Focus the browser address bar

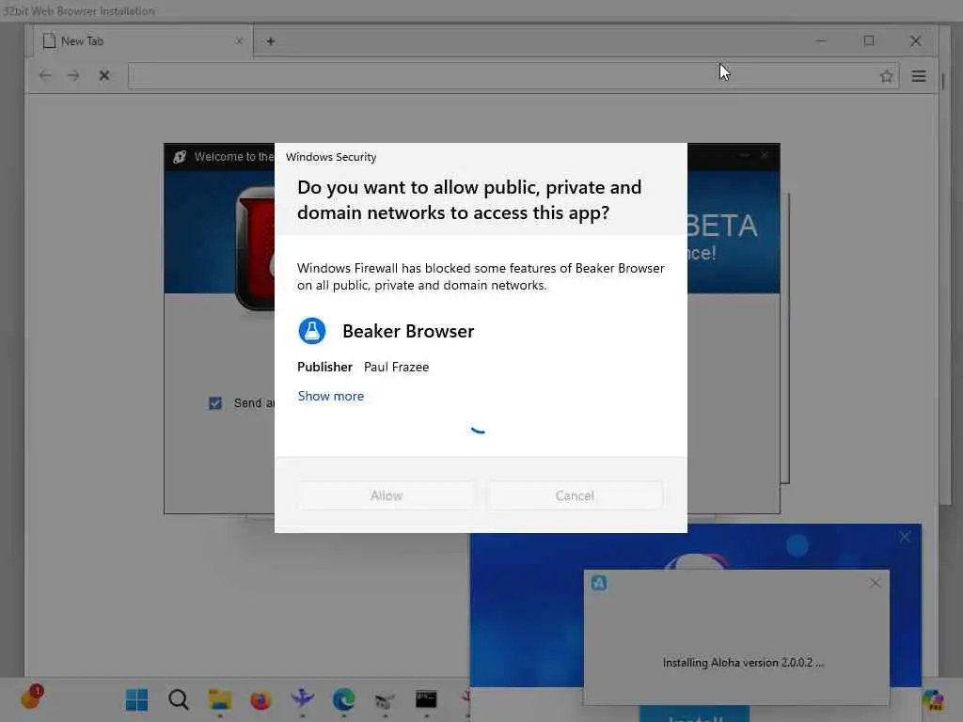502,76
